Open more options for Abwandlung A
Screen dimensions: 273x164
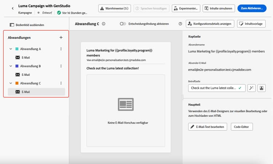pyautogui.click(x=61, y=49)
